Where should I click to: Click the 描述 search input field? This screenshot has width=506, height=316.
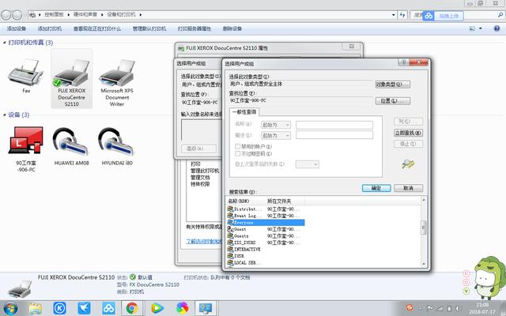click(334, 135)
